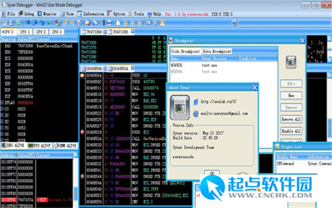Click the round help icon at toolbar end

(x=234, y=23)
